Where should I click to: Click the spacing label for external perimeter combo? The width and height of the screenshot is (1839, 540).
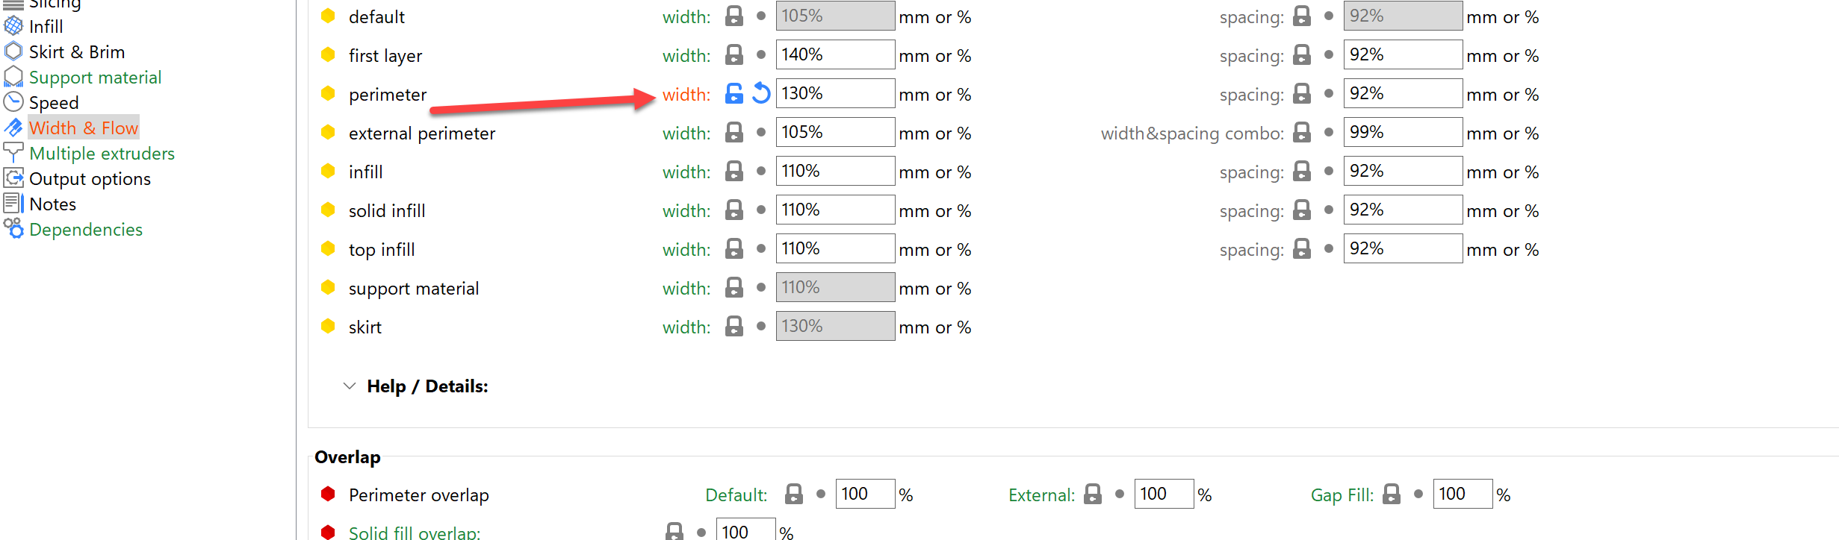pos(1192,133)
